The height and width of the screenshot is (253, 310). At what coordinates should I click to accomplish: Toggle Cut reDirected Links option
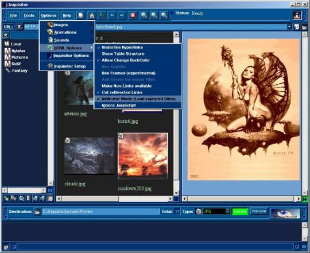pos(138,92)
